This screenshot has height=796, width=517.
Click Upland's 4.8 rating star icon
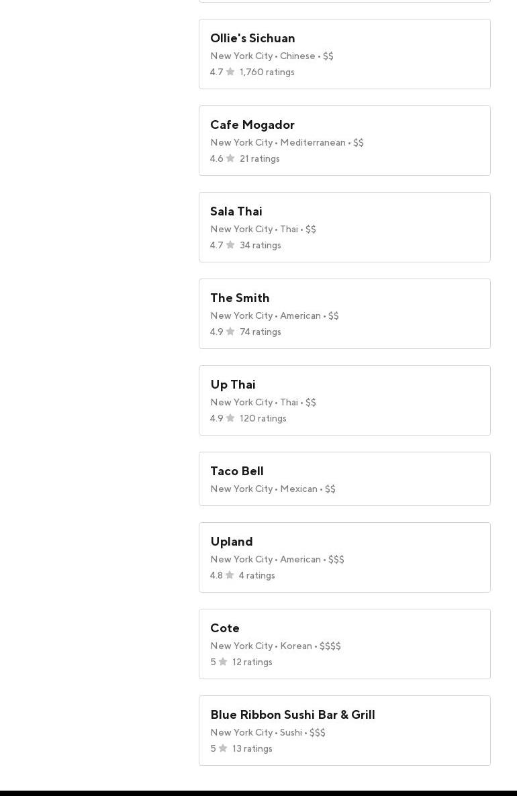[x=230, y=575]
